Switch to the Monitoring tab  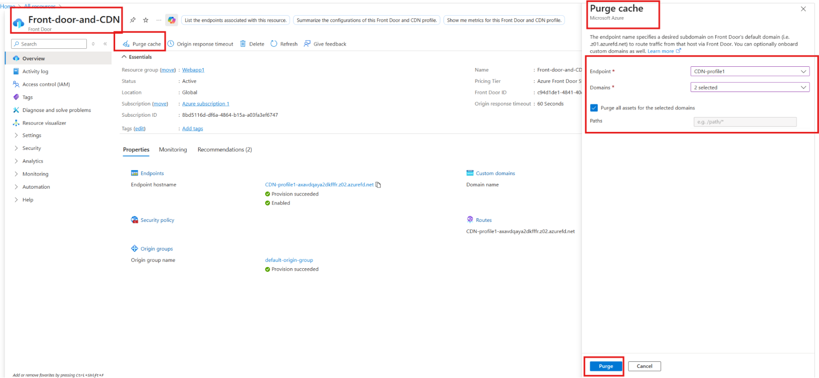point(172,150)
